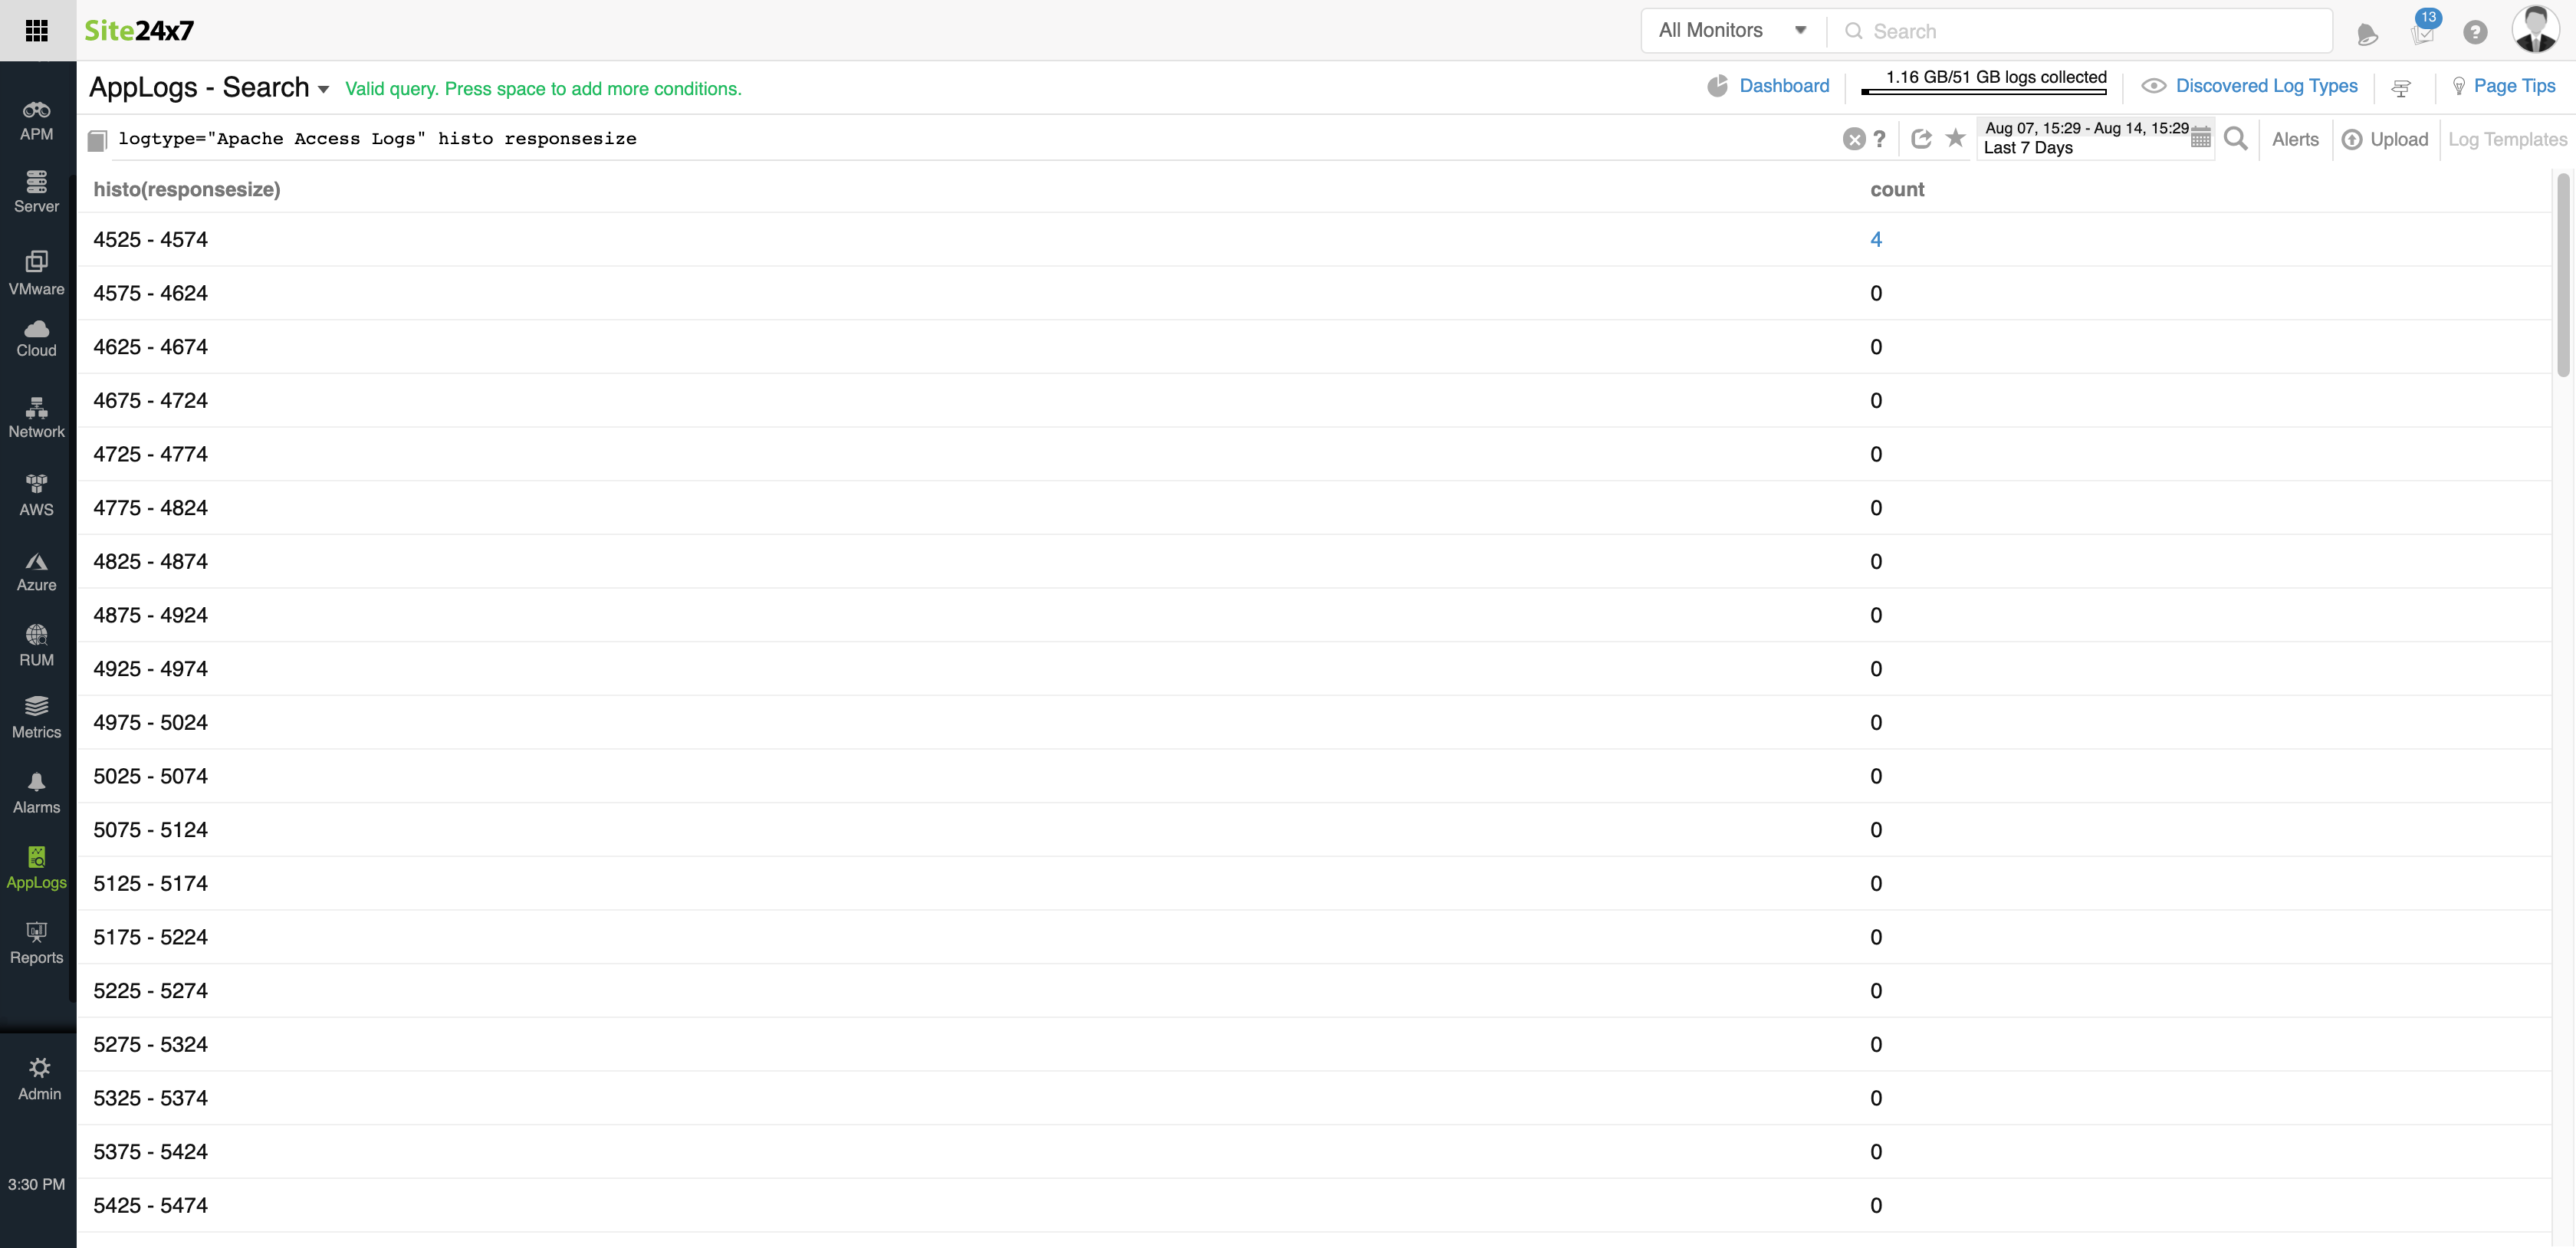The width and height of the screenshot is (2576, 1248).
Task: Open the AppLogs sidebar module
Action: [37, 867]
